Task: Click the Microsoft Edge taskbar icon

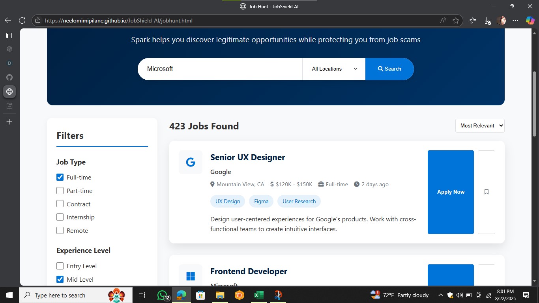Action: (182, 295)
